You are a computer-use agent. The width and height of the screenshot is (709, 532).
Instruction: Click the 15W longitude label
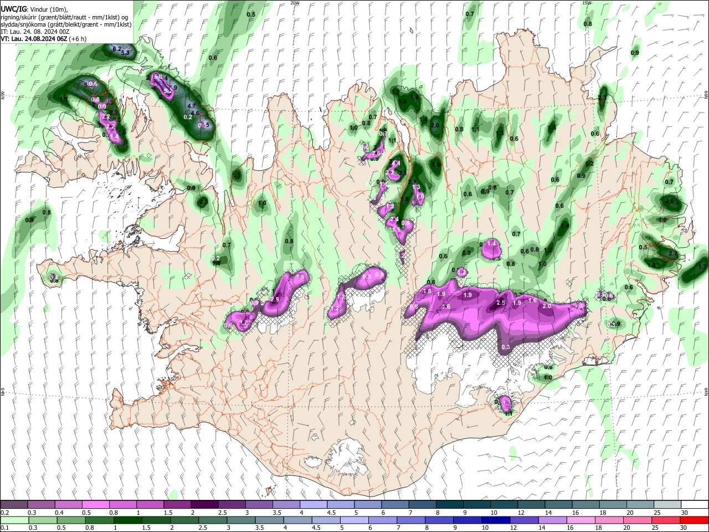587,3
